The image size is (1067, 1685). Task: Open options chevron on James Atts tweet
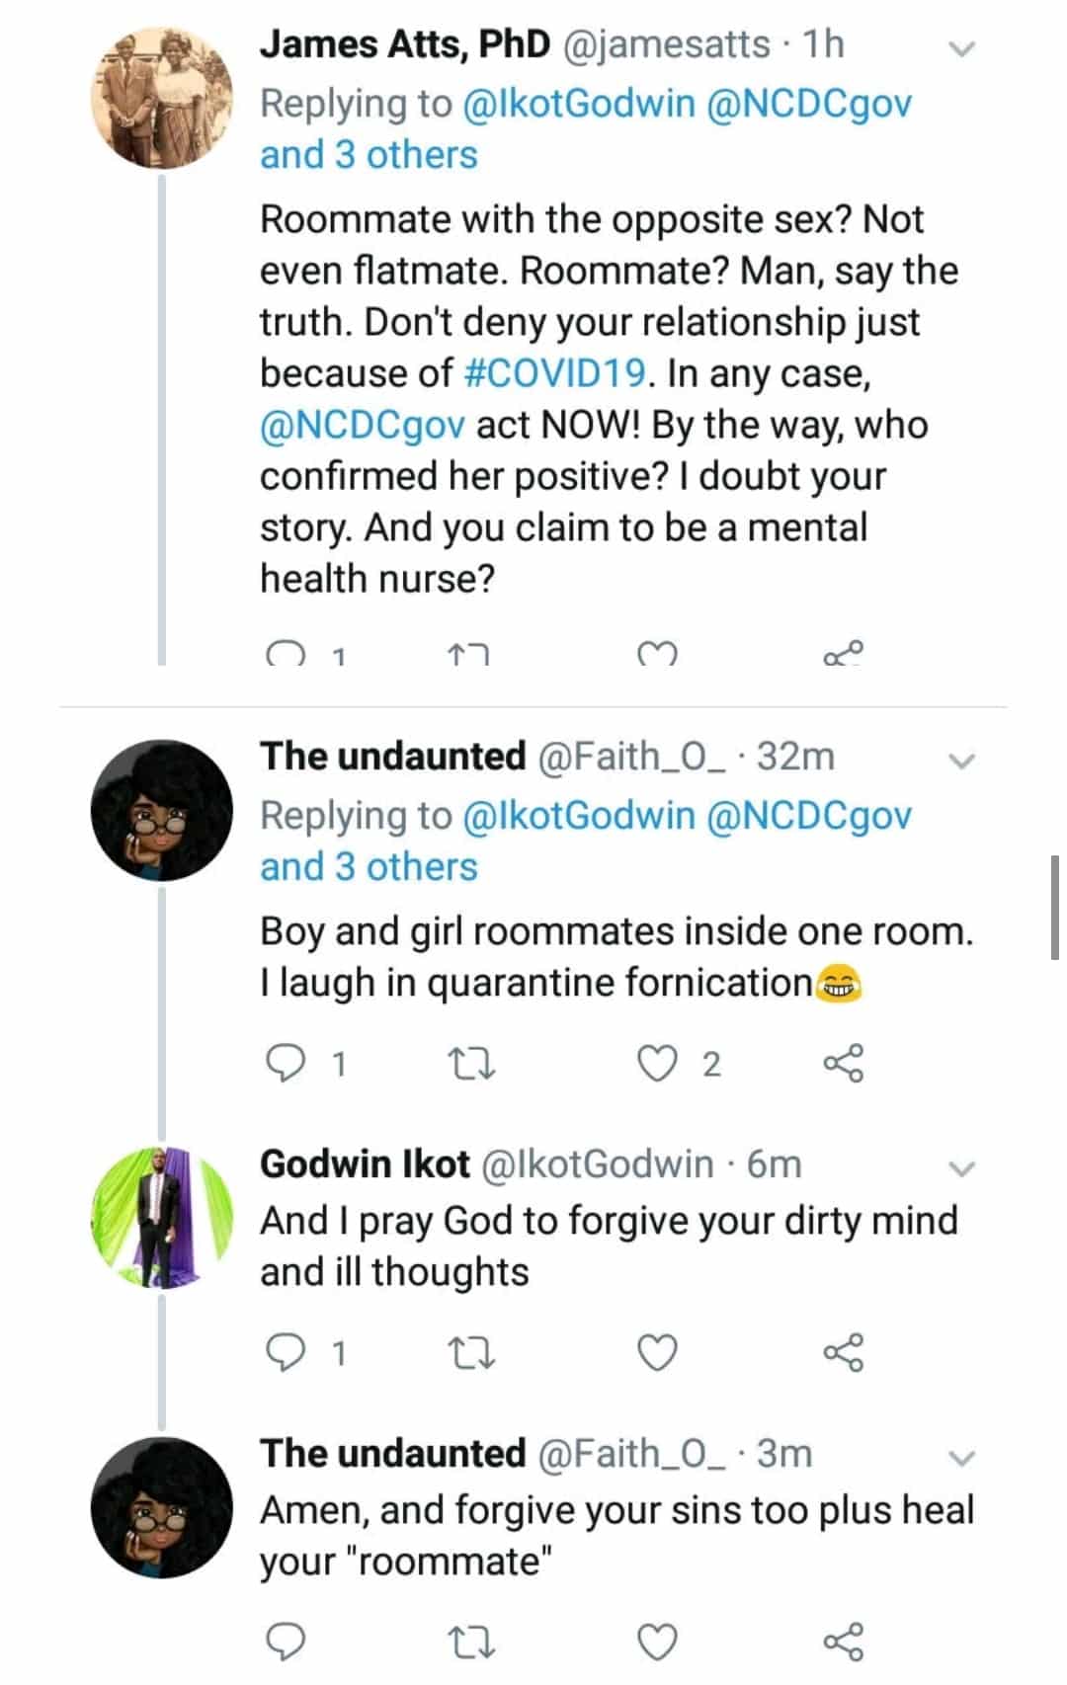point(961,48)
